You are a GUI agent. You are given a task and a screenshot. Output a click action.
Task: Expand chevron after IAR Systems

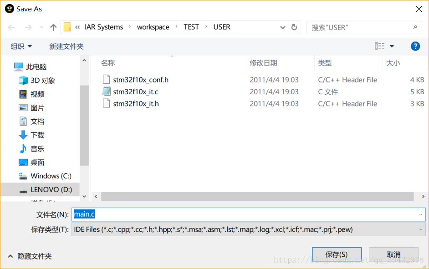tap(130, 27)
